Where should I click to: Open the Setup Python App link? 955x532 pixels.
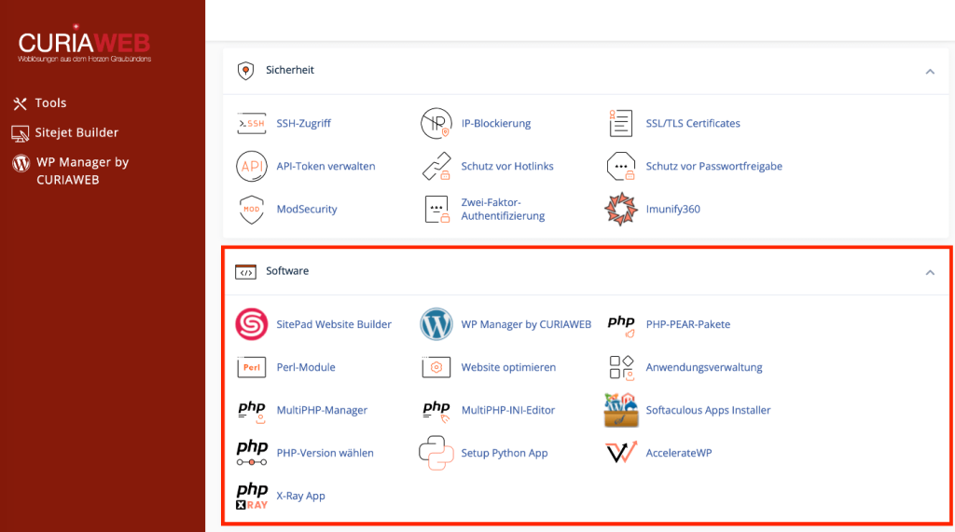click(505, 453)
